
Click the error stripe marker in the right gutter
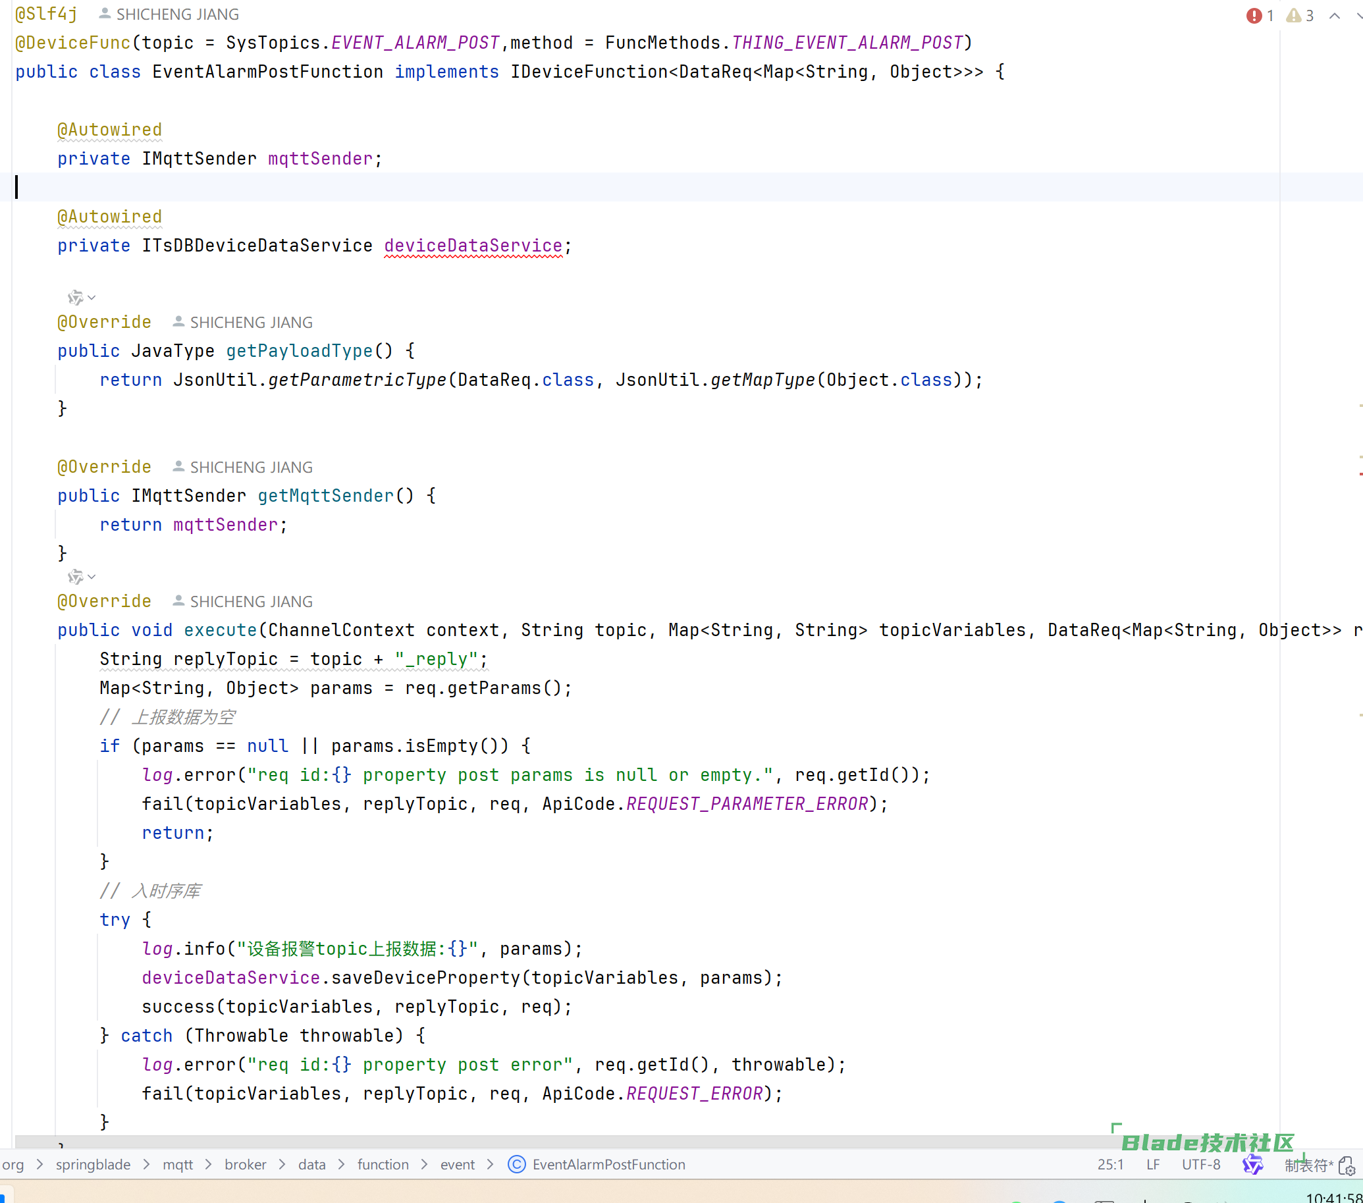1360,475
